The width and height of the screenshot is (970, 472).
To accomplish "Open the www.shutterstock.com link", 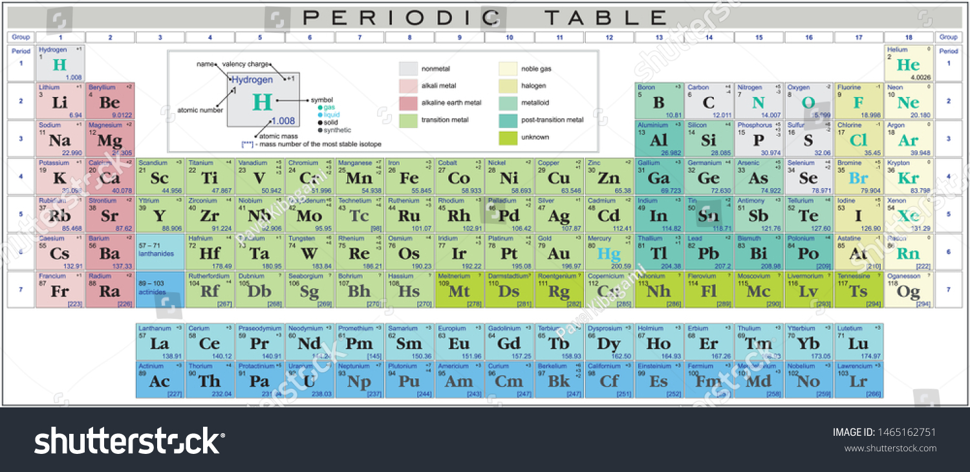I will 890,448.
